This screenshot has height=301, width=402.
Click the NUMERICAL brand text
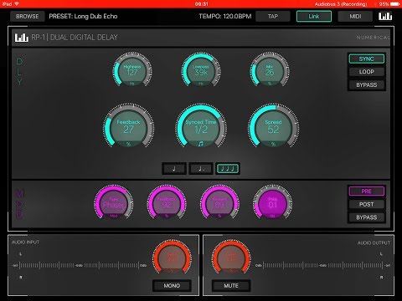click(x=373, y=38)
